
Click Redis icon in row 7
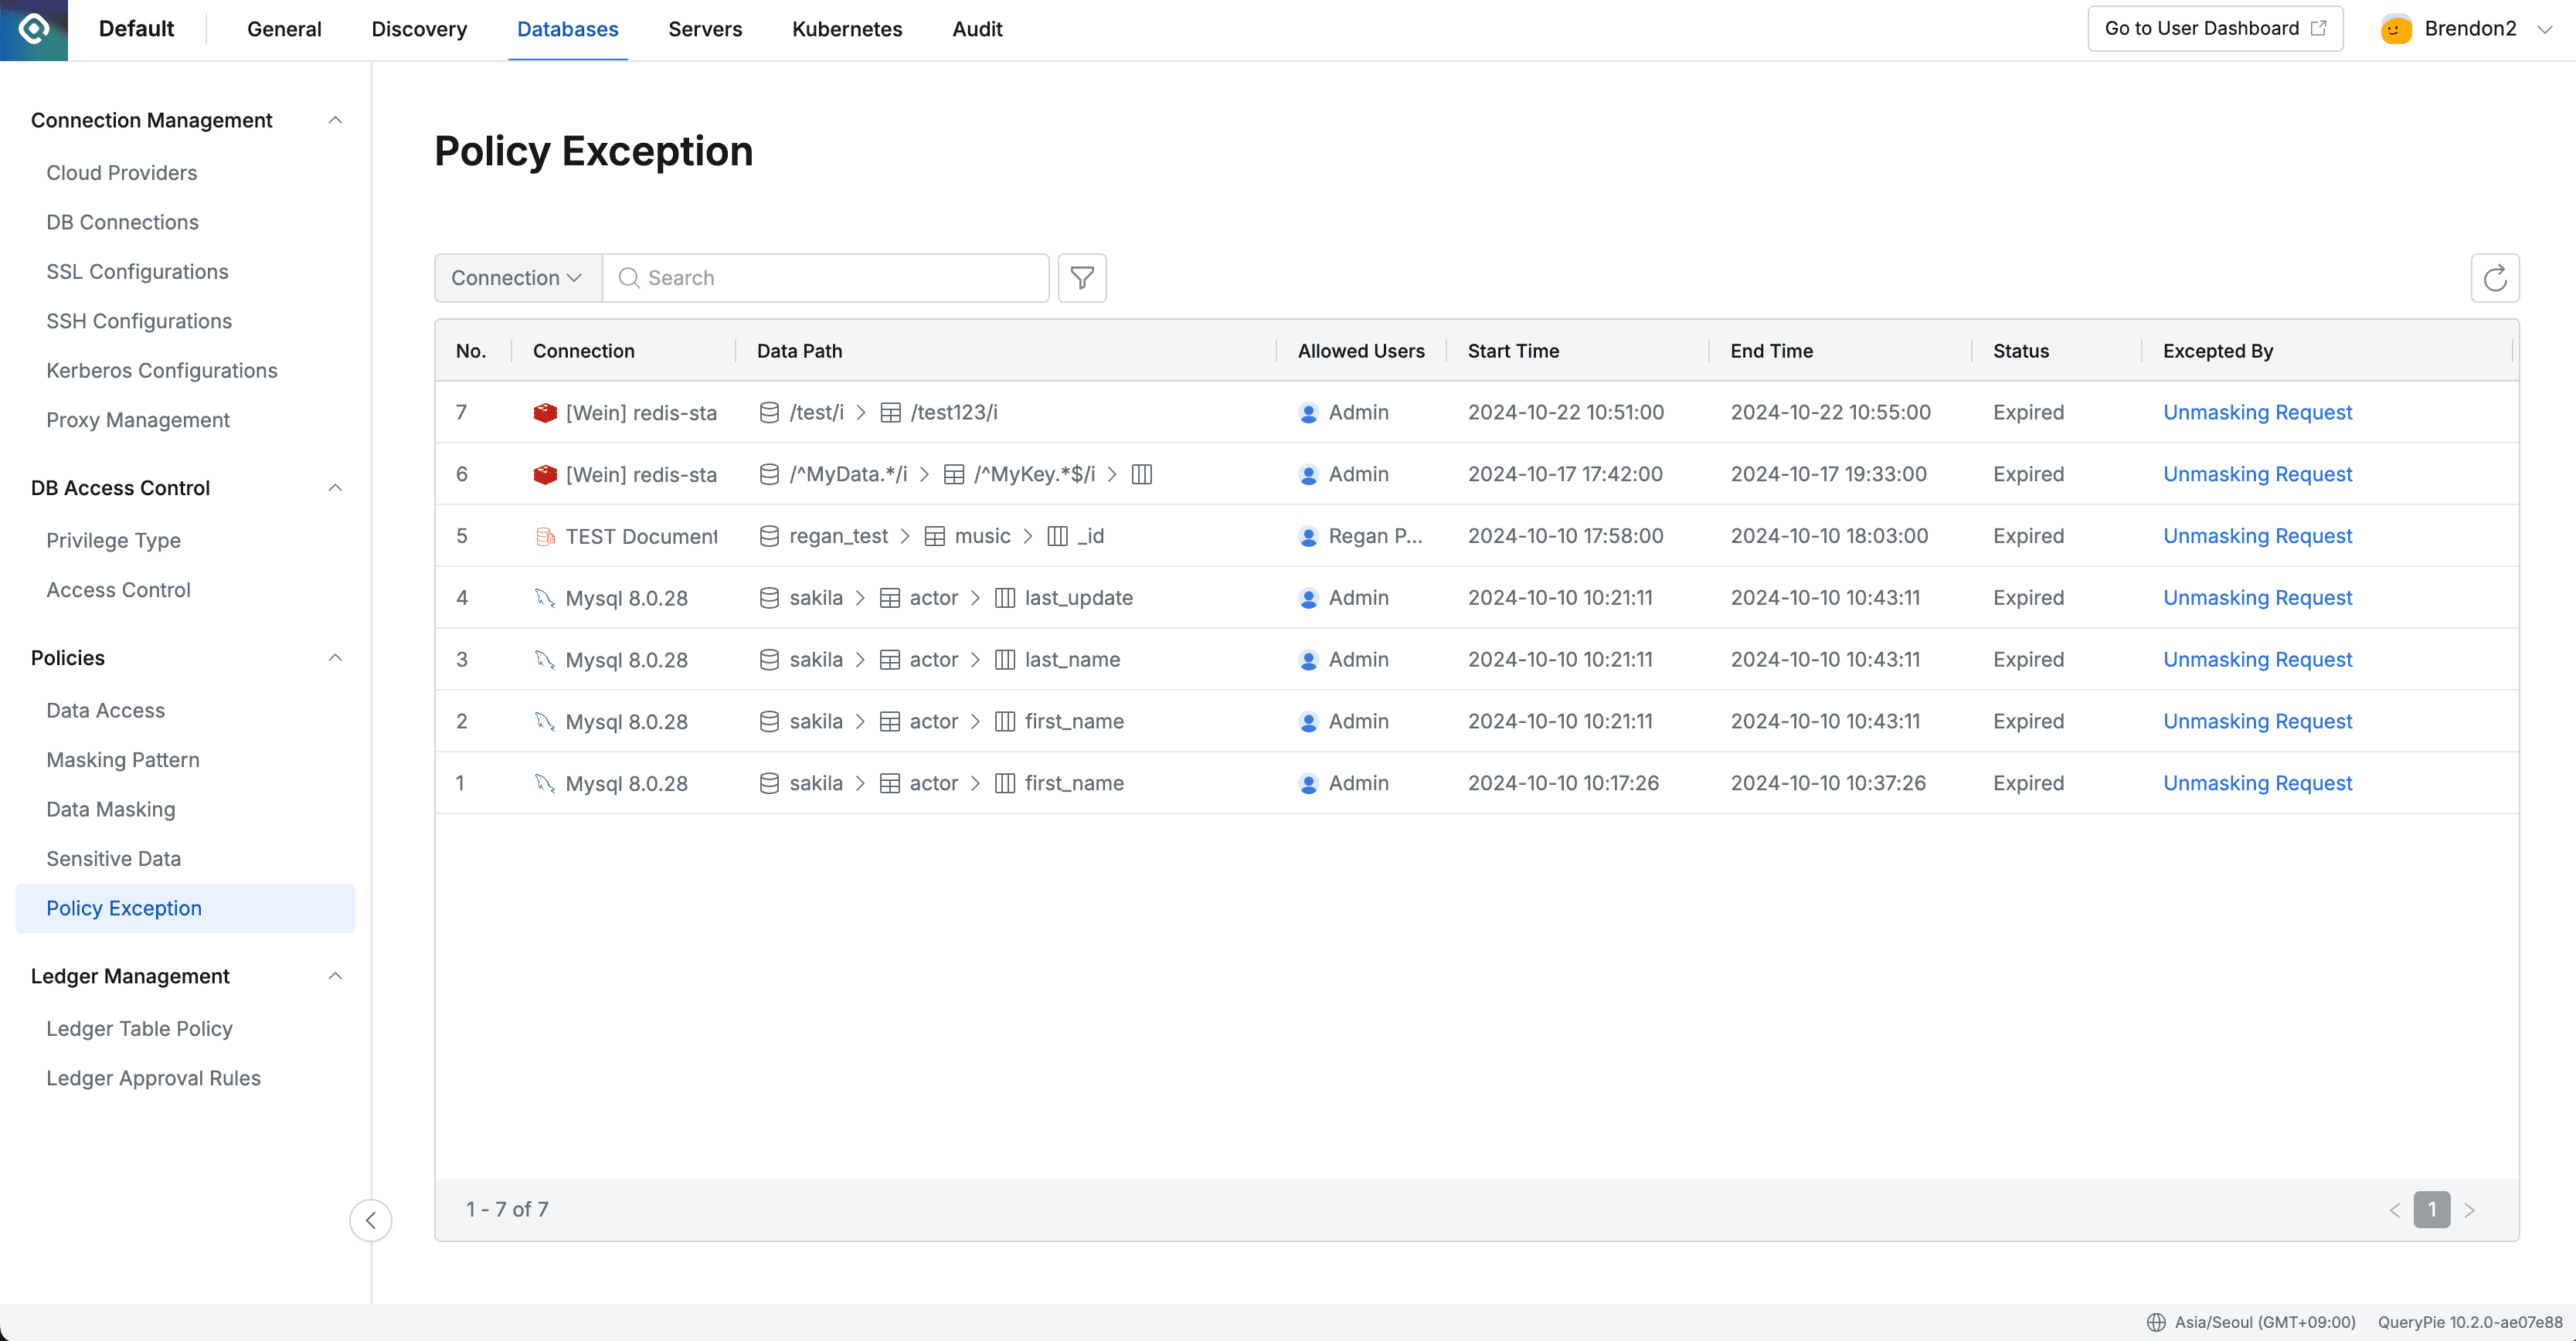click(x=545, y=413)
